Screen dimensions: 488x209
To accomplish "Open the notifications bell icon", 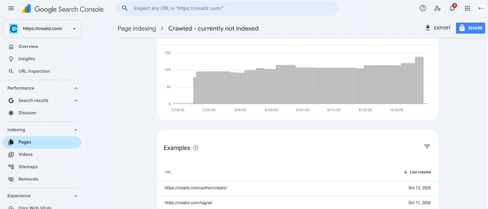I will tap(453, 9).
